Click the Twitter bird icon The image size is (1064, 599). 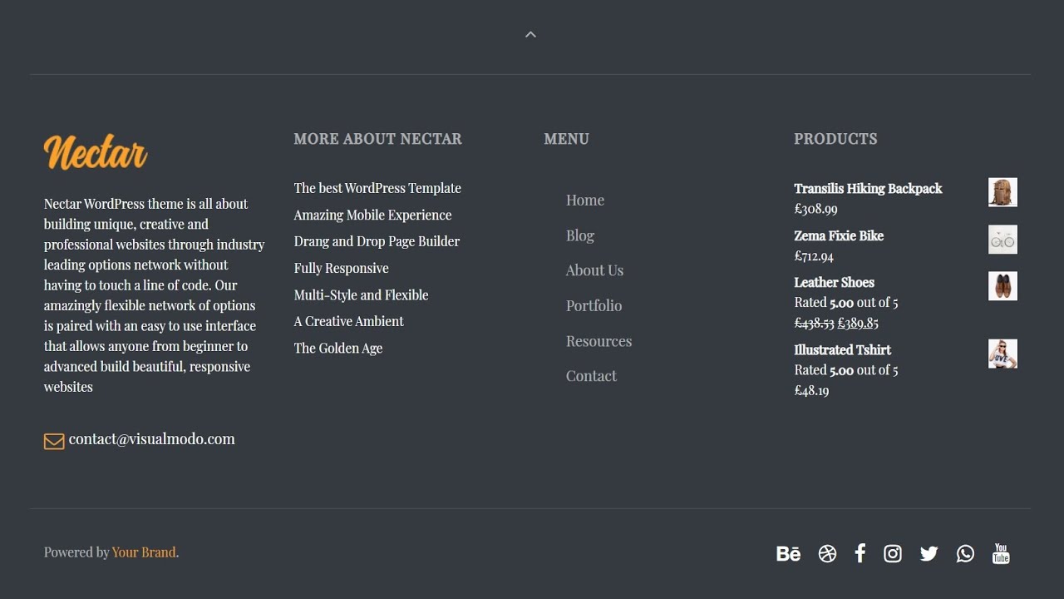(929, 554)
